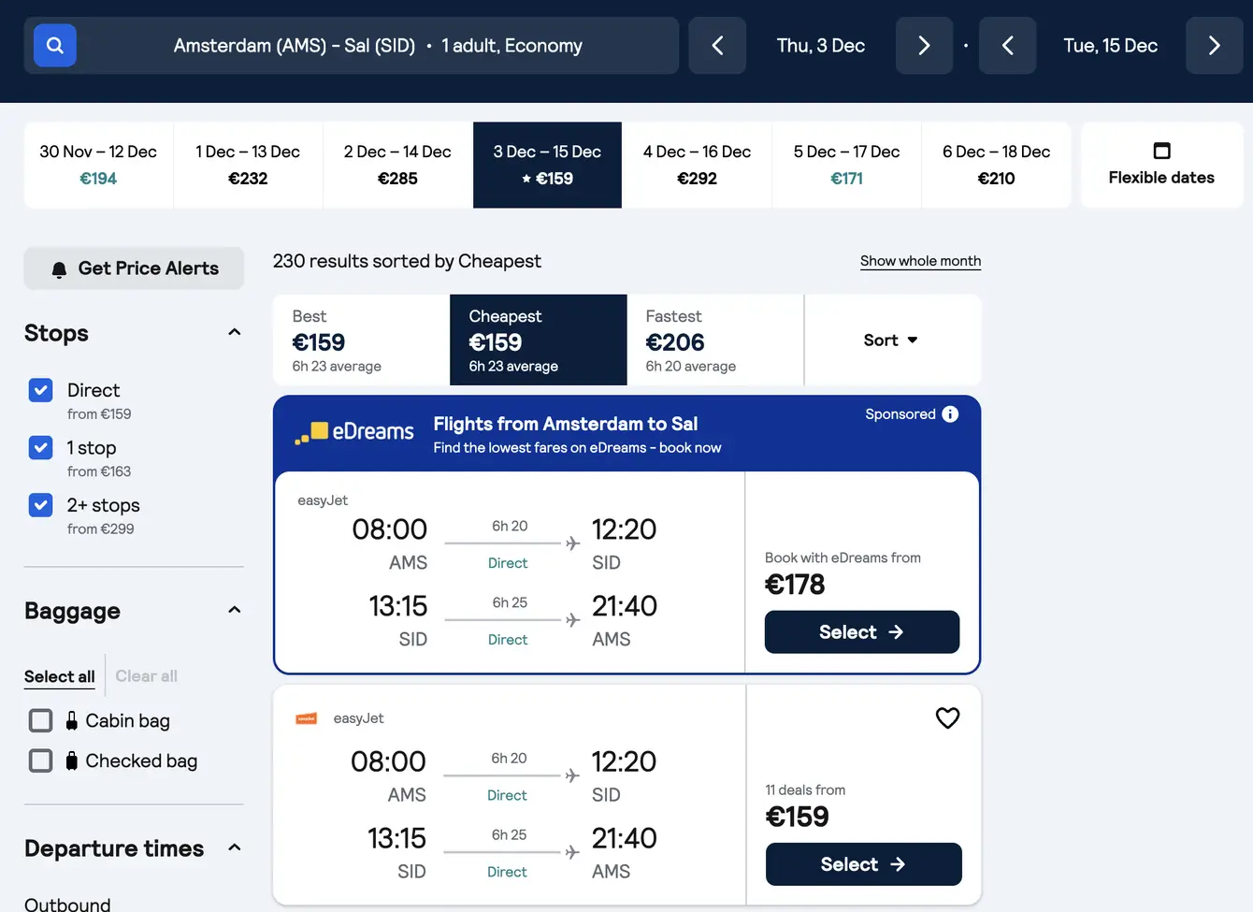Click Select all baggage link
Viewport: 1253px width, 912px height.
pyautogui.click(x=60, y=676)
